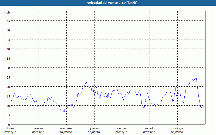Click the 10 value on the y-axis
Image resolution: width=216 pixels, height=135 pixels.
pos(8,106)
